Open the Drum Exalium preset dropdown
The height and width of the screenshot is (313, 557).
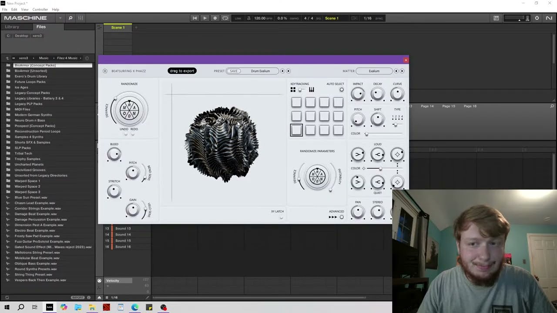(x=260, y=71)
